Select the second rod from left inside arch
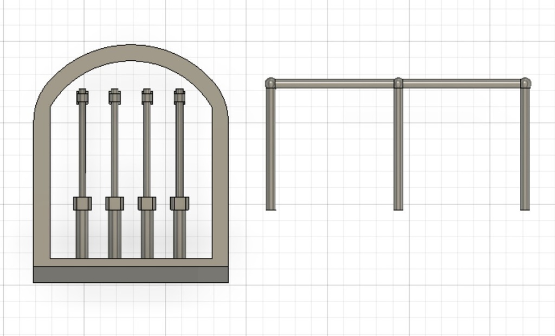 115,149
